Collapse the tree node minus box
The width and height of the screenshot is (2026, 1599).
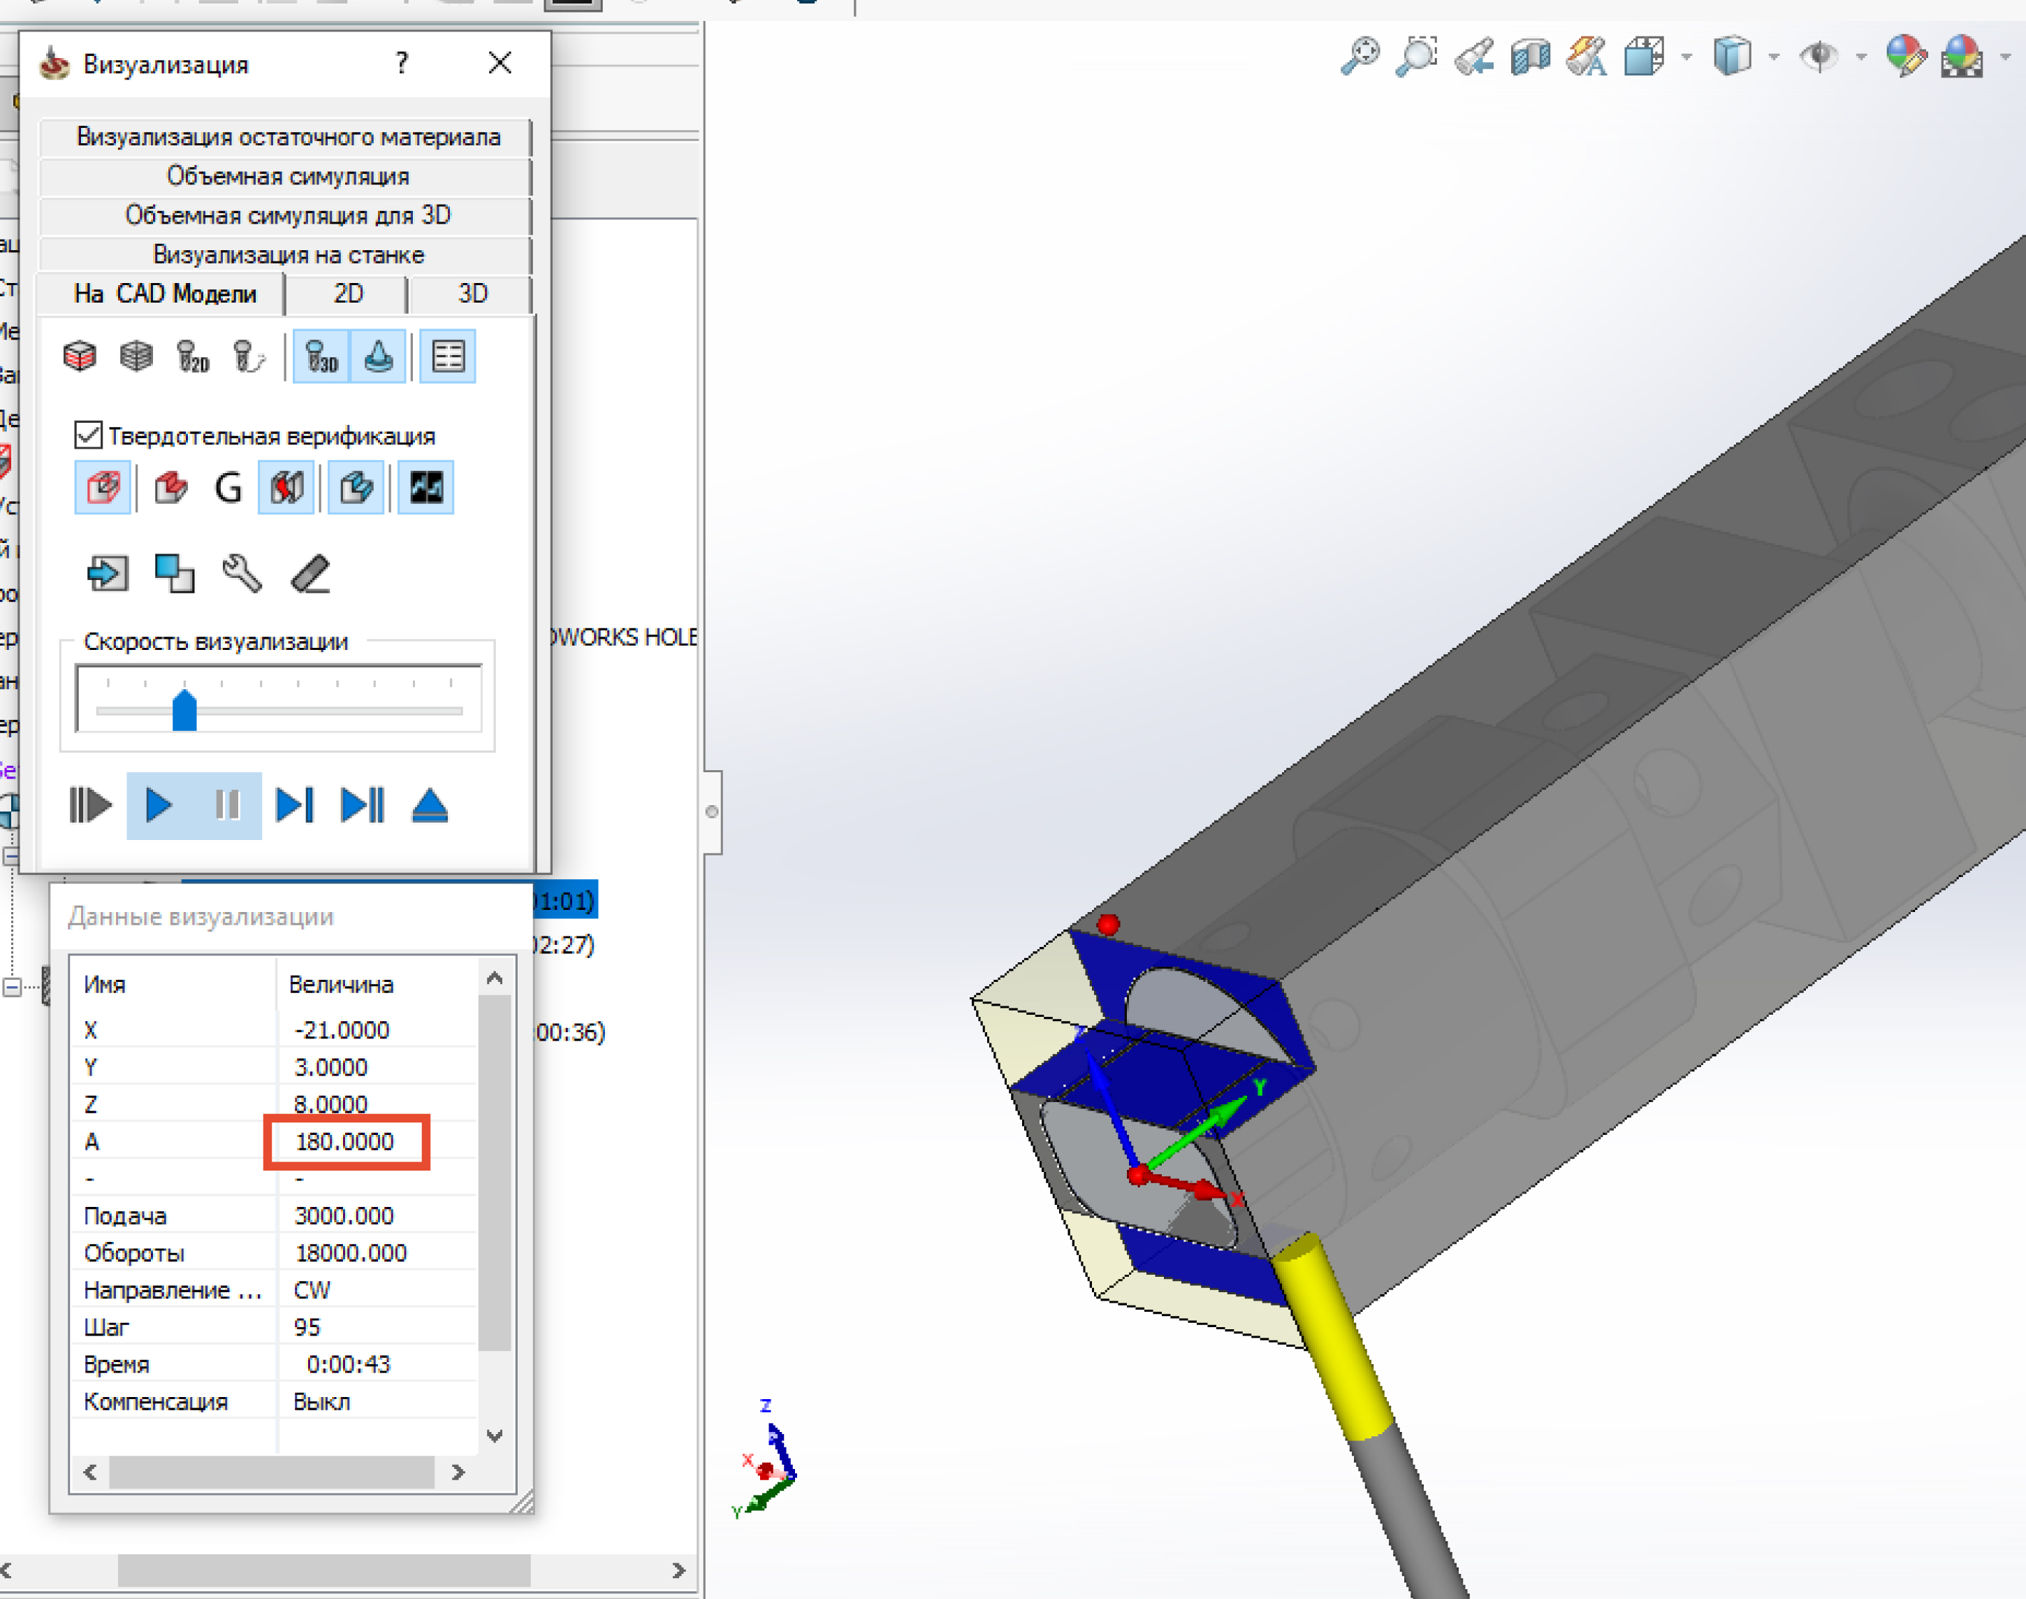click(12, 987)
